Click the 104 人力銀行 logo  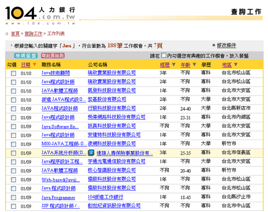point(40,16)
